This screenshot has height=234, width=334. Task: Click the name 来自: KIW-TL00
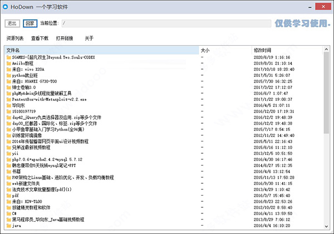click(x=27, y=202)
